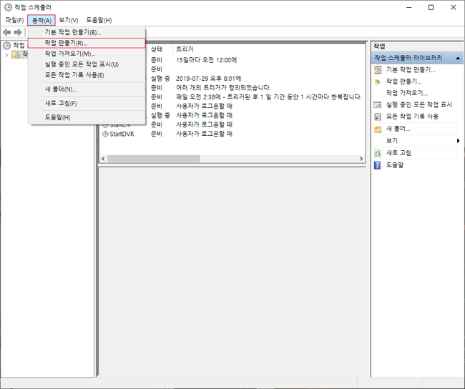Select the StartDVR task row

[x=123, y=134]
